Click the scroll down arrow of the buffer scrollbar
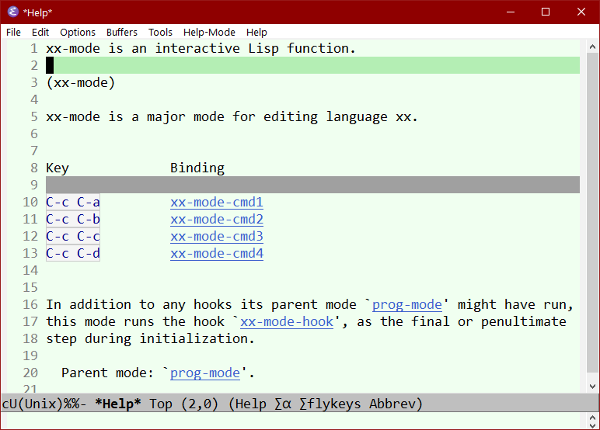Image resolution: width=600 pixels, height=430 pixels. (592, 386)
